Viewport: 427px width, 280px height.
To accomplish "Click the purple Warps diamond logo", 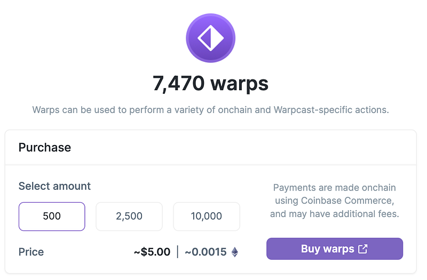I will coord(210,38).
